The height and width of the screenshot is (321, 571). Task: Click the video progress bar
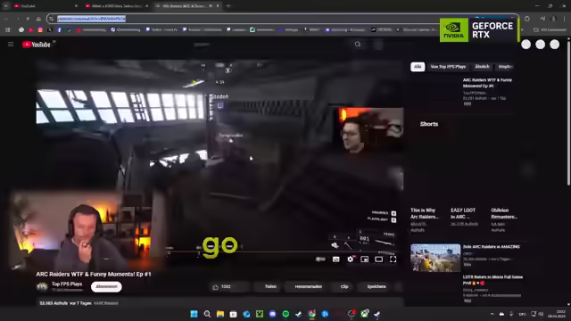tap(284, 251)
